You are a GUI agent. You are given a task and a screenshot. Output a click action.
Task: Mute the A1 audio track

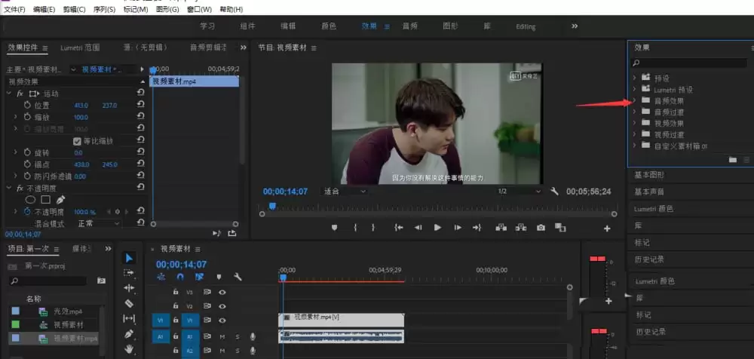point(222,336)
